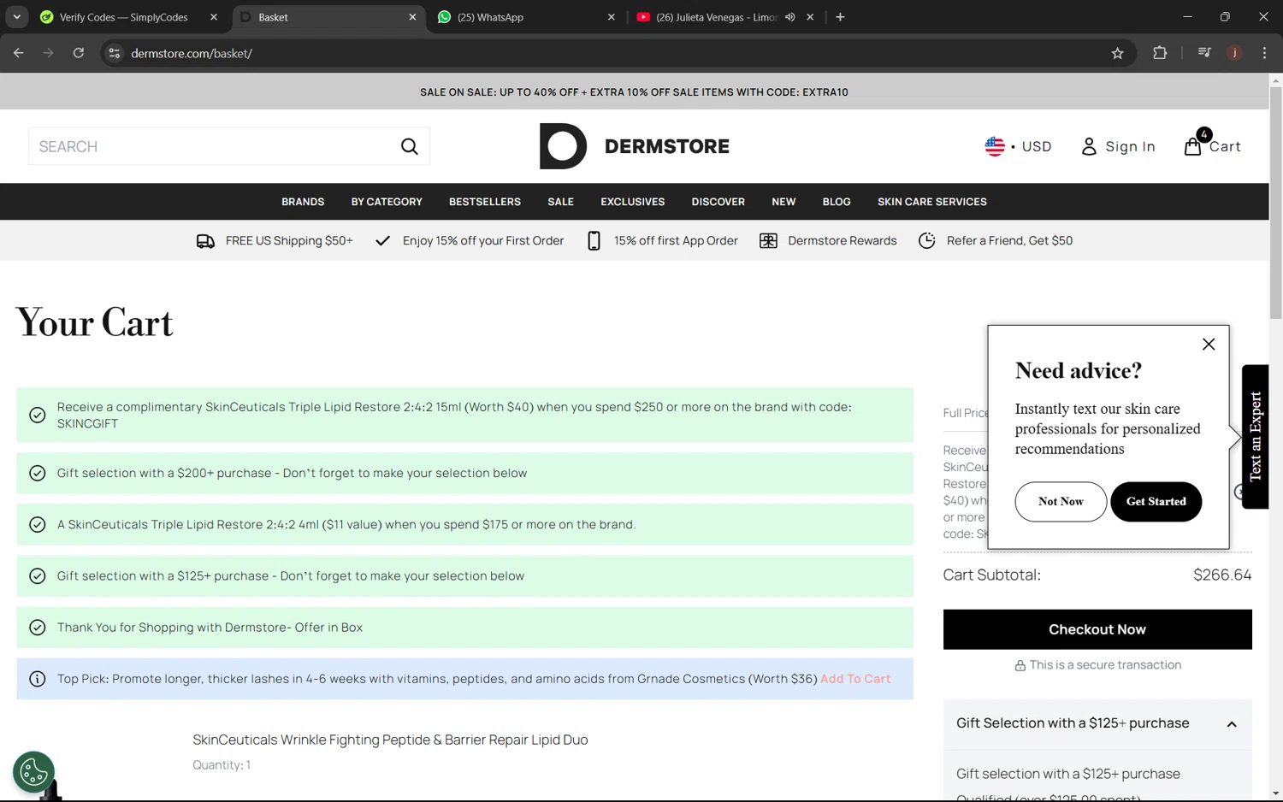
Task: Open Chrome media control icon
Action: pyautogui.click(x=1204, y=53)
